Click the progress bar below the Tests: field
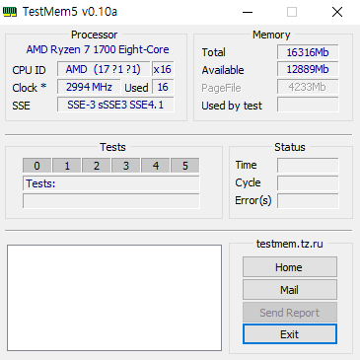The width and height of the screenshot is (360, 360). (111, 201)
